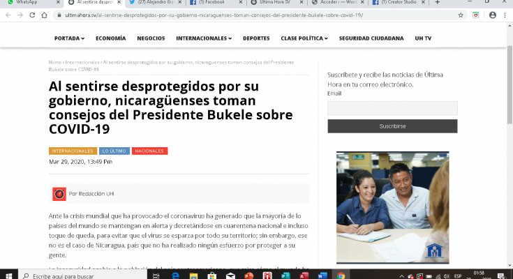This screenshot has width=513, height=279.
Task: Expand the PORTADA dropdown menu
Action: (x=69, y=38)
